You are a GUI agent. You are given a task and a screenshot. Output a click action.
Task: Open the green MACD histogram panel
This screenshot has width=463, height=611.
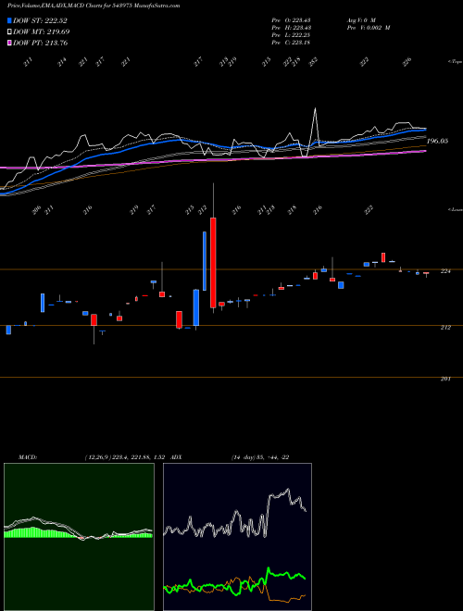coord(79,537)
